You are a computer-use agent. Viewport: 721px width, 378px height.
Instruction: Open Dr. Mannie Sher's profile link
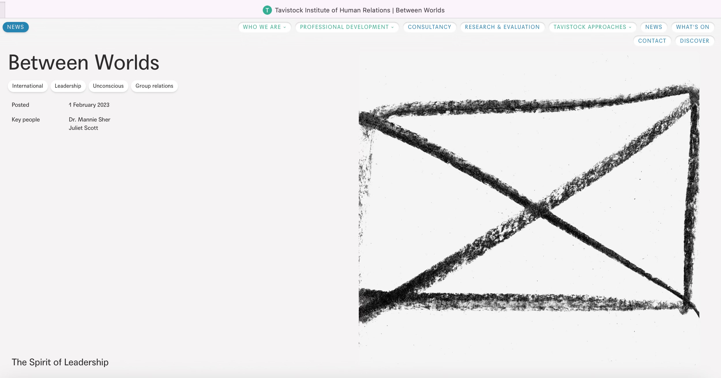(x=89, y=119)
